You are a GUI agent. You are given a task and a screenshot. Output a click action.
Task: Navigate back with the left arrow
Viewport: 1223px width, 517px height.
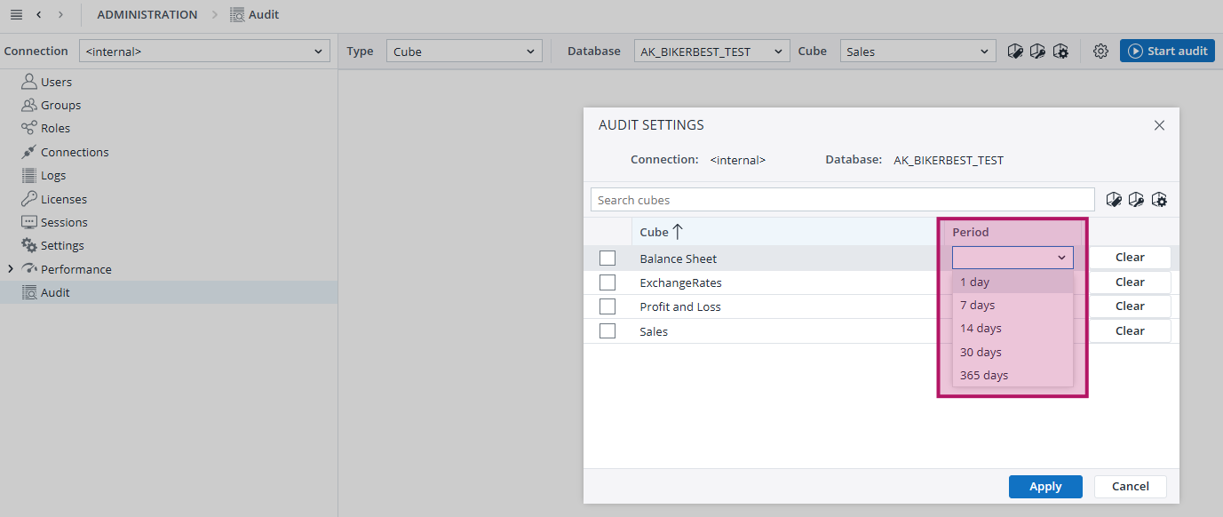click(x=39, y=15)
